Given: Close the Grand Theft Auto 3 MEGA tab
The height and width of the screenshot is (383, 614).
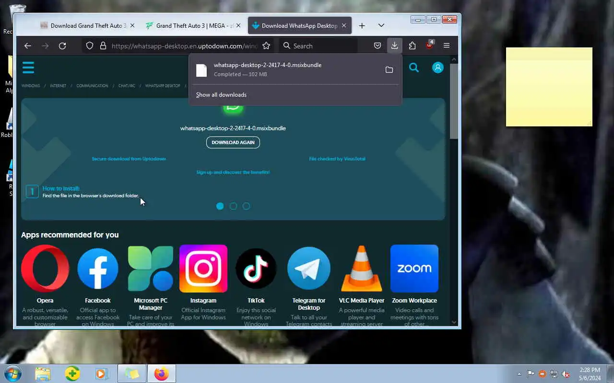Looking at the screenshot, I should coord(238,26).
